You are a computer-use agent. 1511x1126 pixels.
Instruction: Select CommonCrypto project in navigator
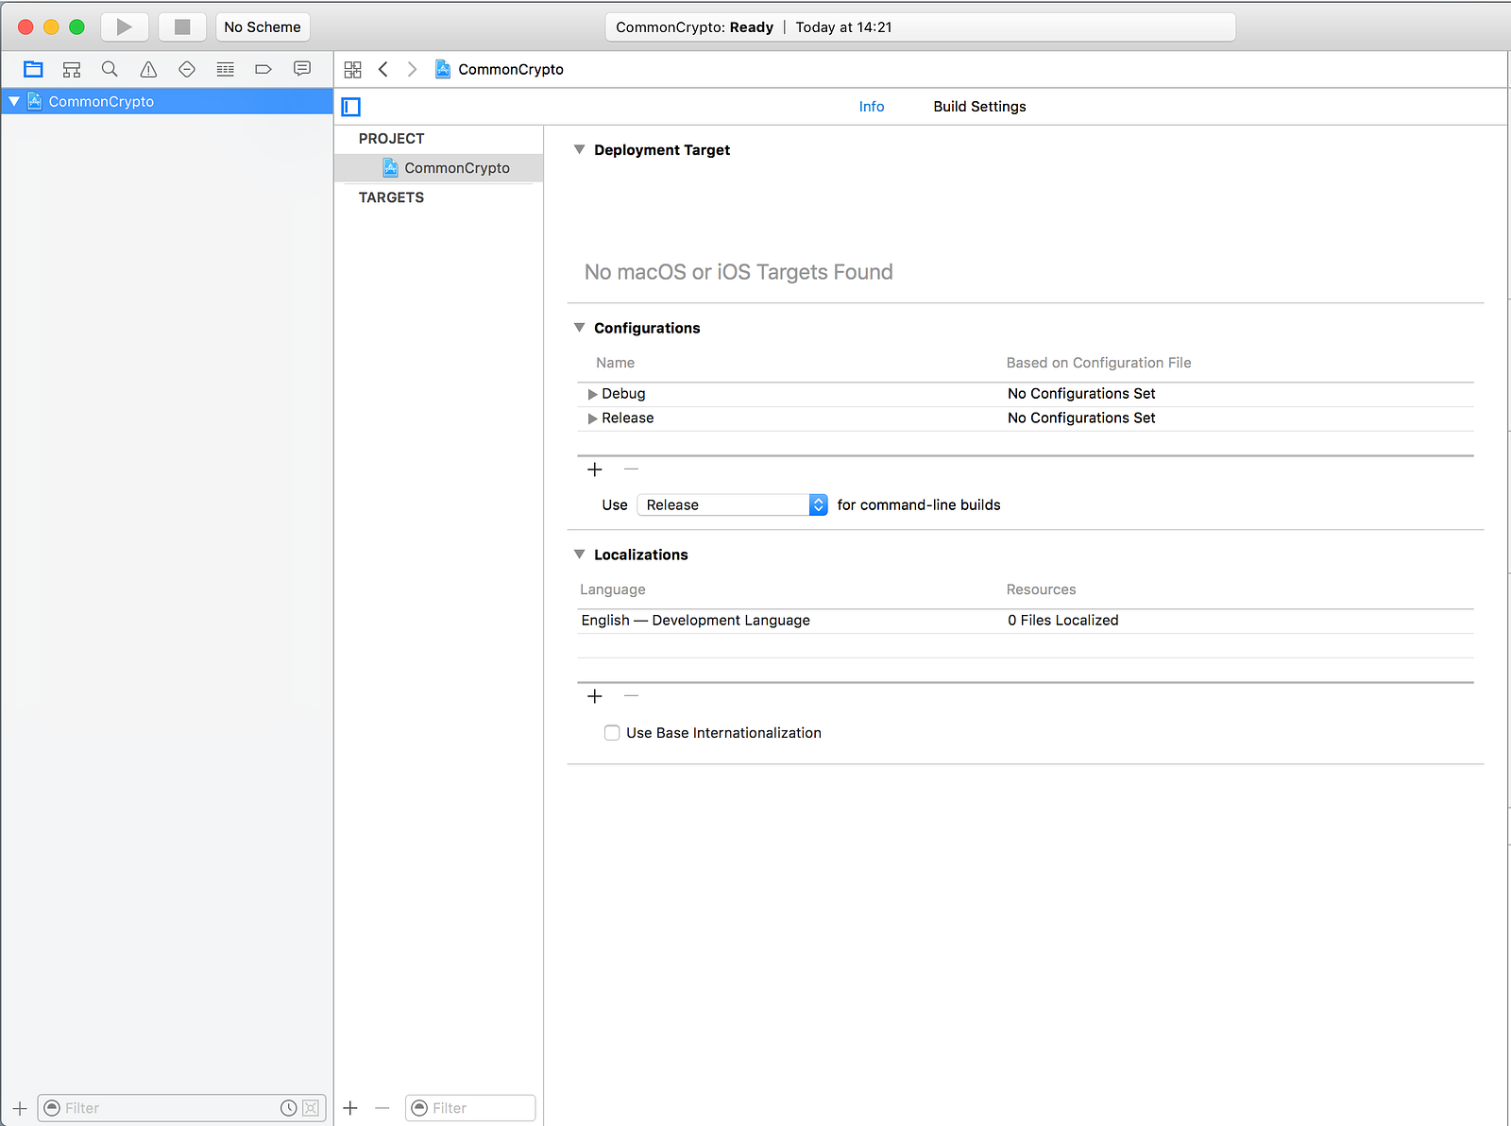tap(167, 102)
